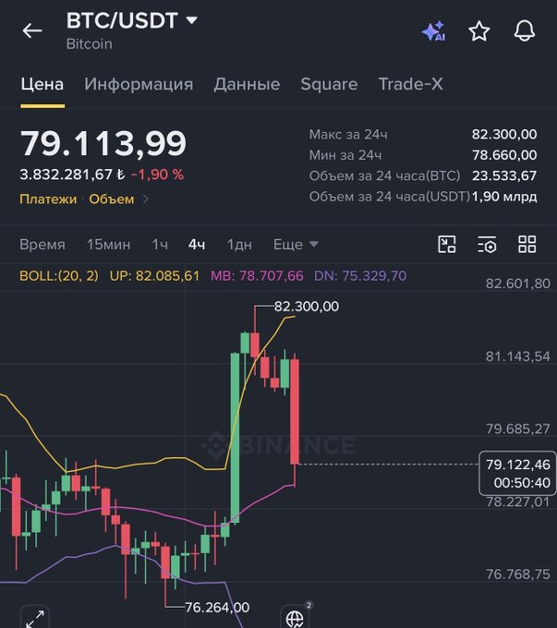Open the chart drawing tools icon
The width and height of the screenshot is (557, 628).
pos(447,245)
